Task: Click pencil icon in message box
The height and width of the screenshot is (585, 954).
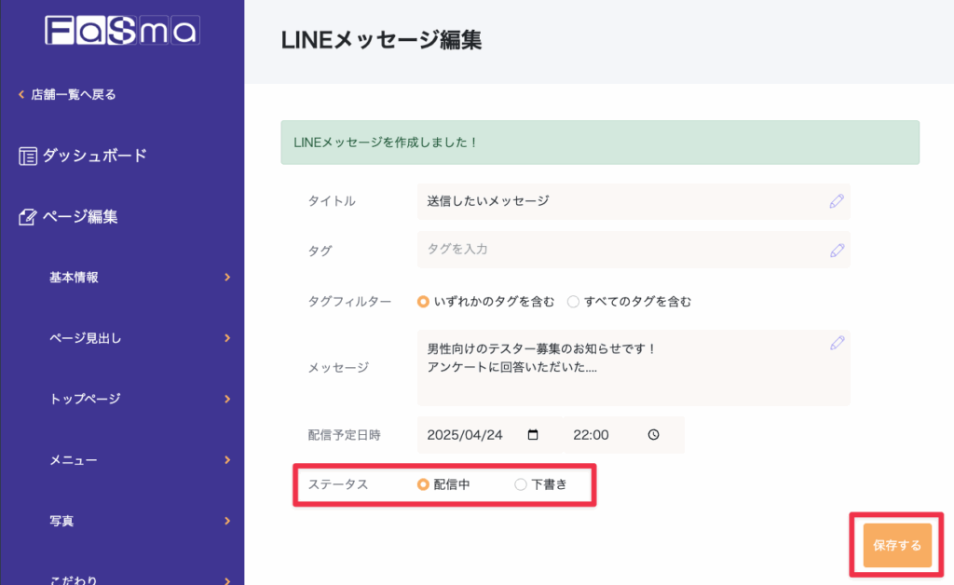Action: [837, 344]
